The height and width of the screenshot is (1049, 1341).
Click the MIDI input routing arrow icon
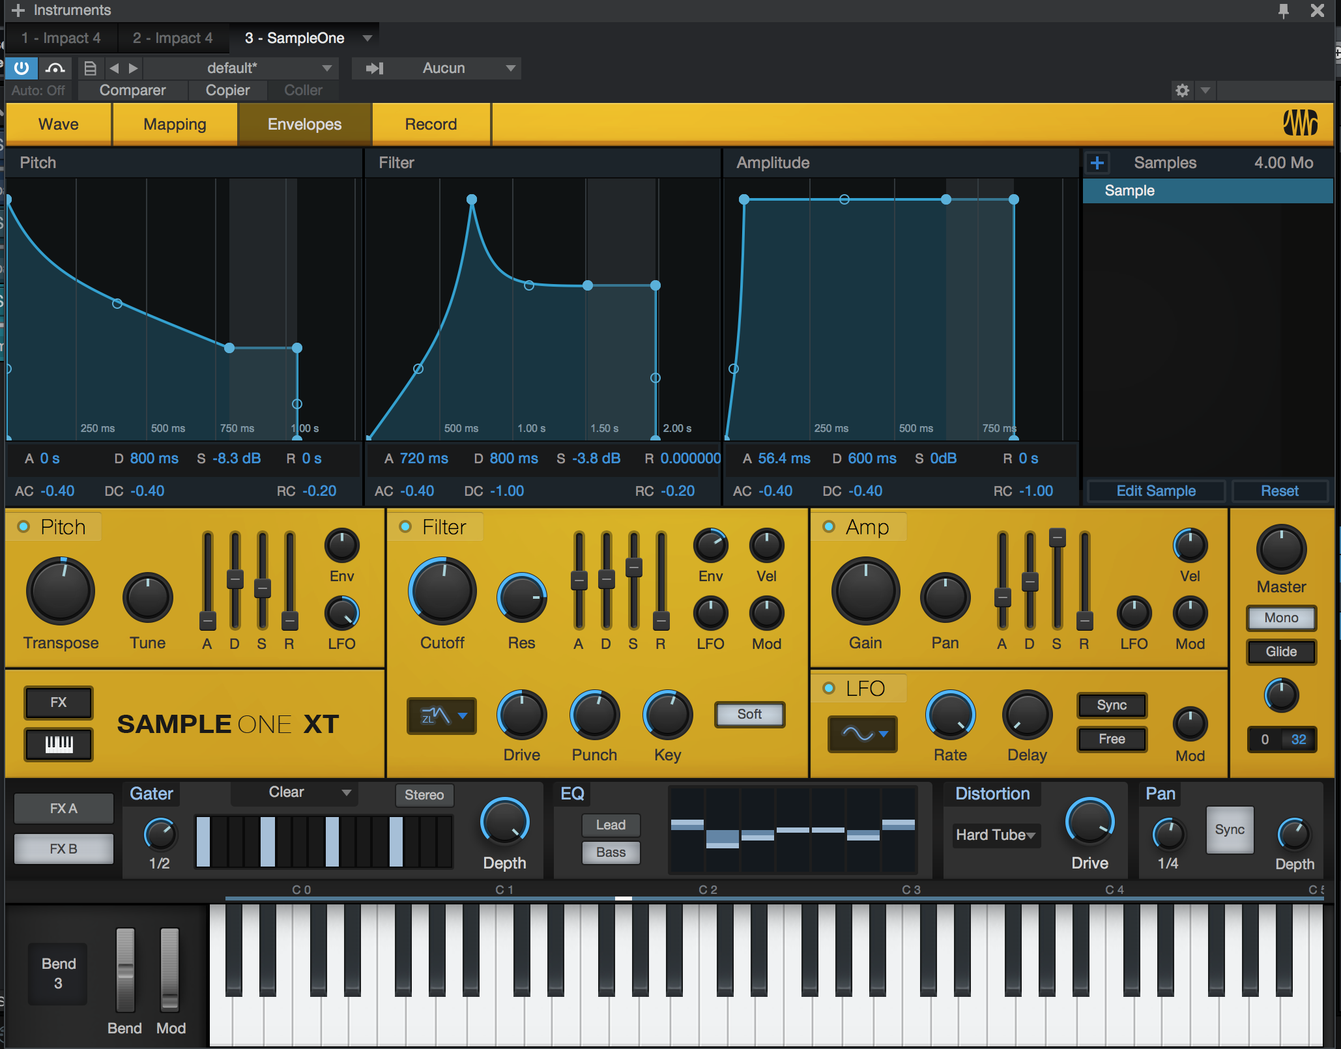[x=375, y=68]
